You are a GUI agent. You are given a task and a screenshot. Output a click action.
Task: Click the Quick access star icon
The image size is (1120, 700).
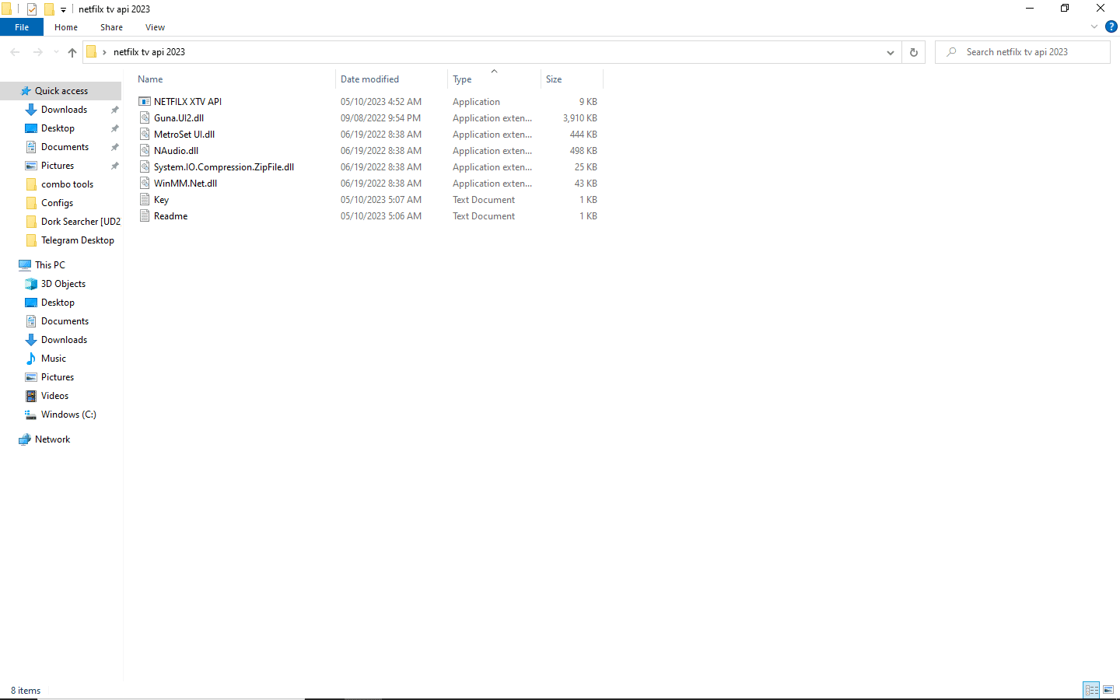tap(26, 91)
